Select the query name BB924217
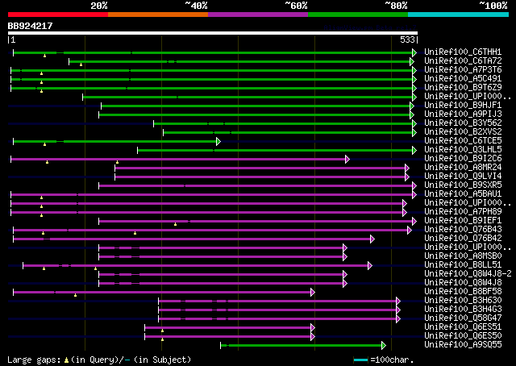516x366 pixels. click(31, 26)
